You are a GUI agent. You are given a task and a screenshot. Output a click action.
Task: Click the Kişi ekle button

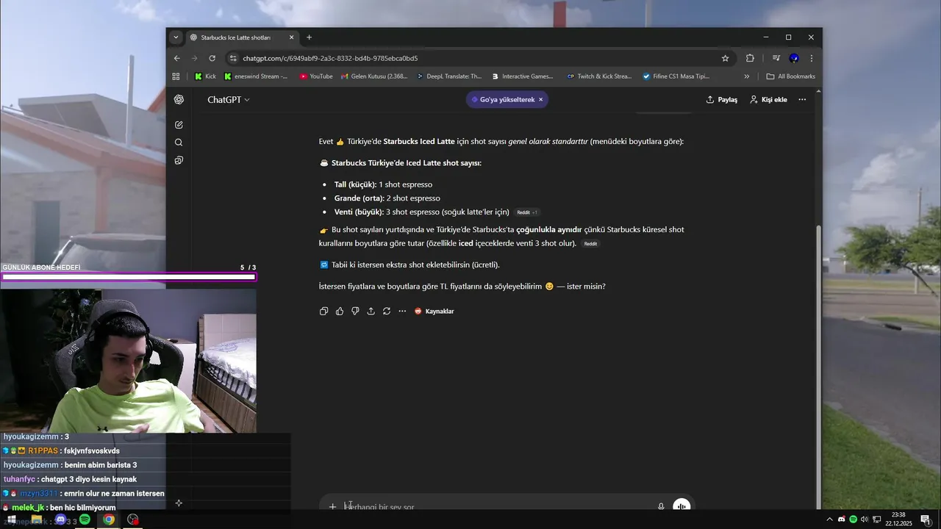click(x=768, y=100)
